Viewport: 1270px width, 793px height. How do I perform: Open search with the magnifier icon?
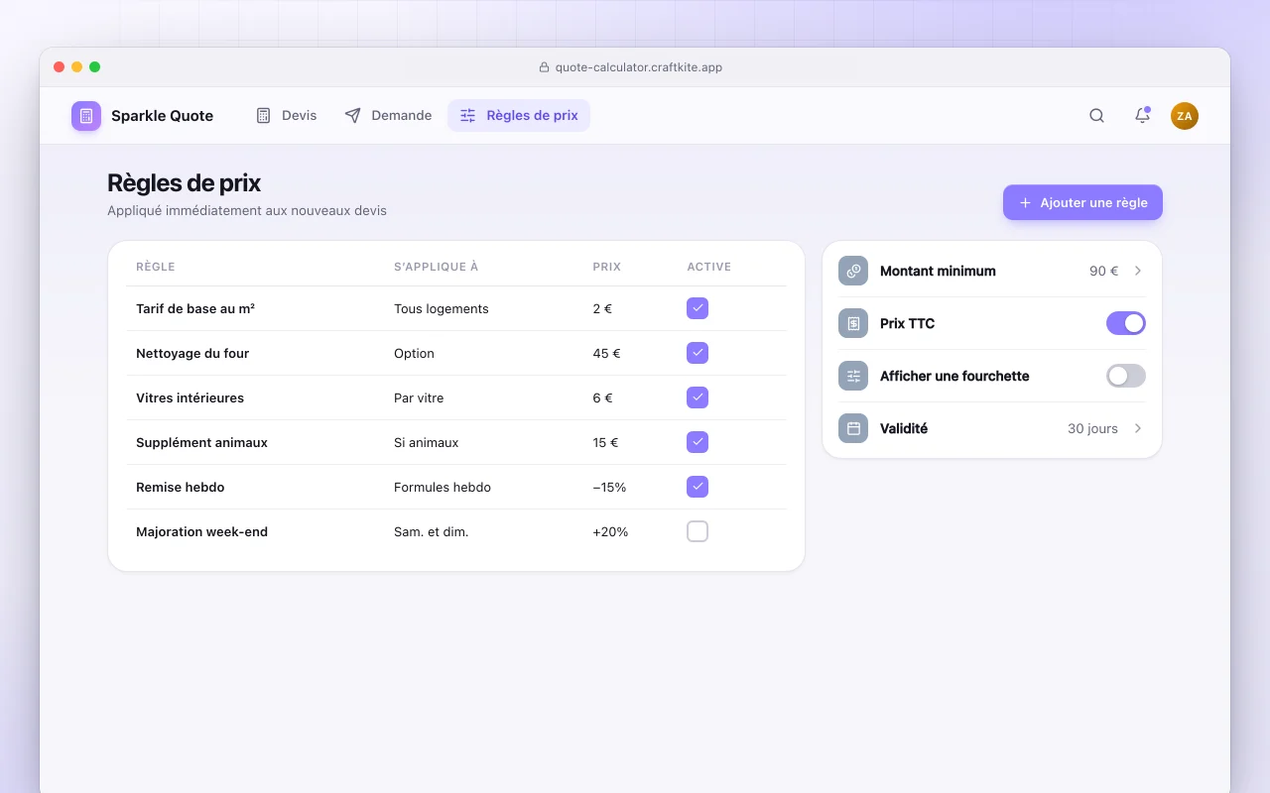(x=1096, y=116)
